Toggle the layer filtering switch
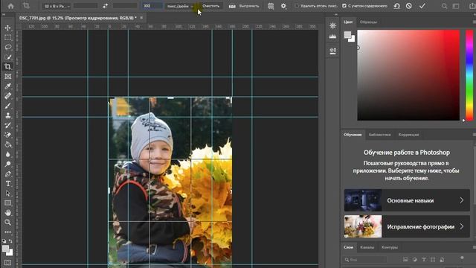This screenshot has height=268, width=476. point(462,258)
